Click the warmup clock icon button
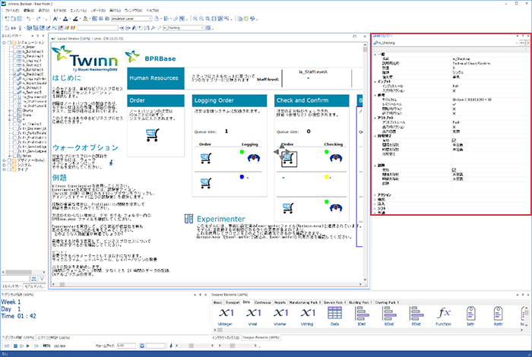The width and height of the screenshot is (532, 357). tap(142, 346)
